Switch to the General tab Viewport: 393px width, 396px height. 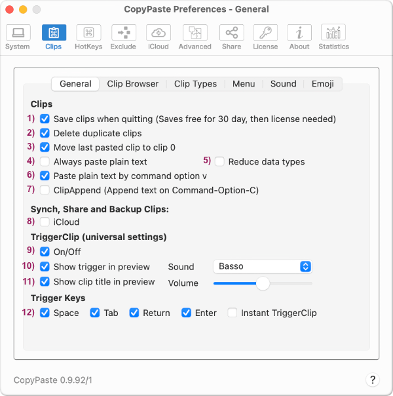tap(75, 84)
